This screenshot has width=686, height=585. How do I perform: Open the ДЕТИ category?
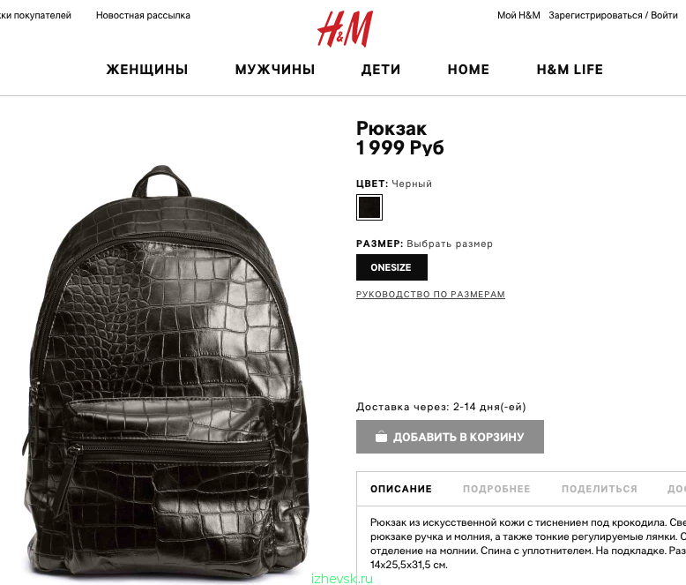click(381, 70)
